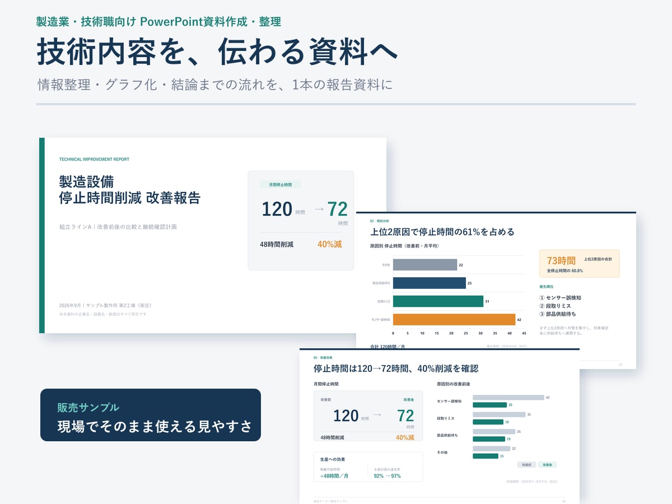The width and height of the screenshot is (672, 504).
Task: Select the '+48時間／月' value
Action: click(x=334, y=476)
